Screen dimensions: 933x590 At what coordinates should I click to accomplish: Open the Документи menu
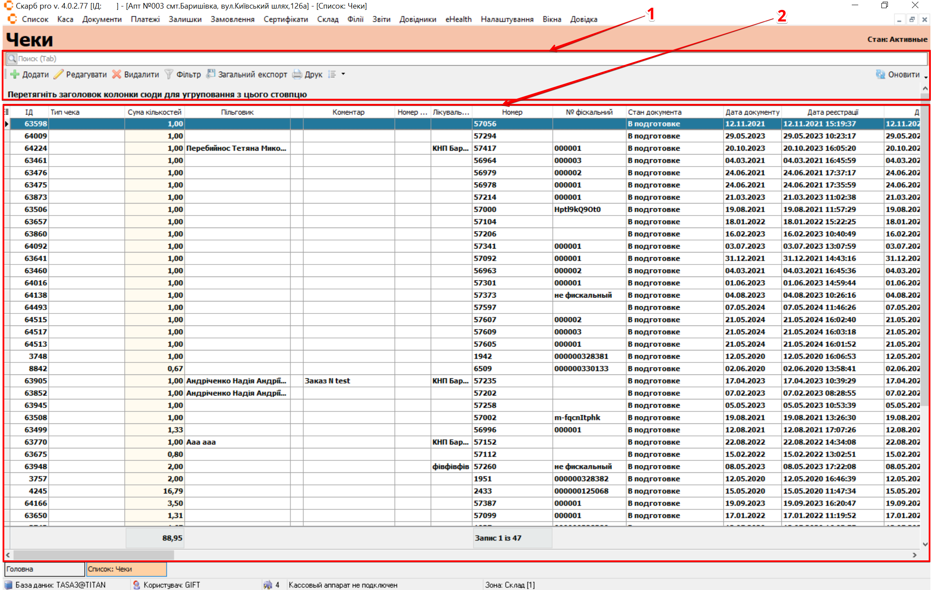[x=102, y=19]
